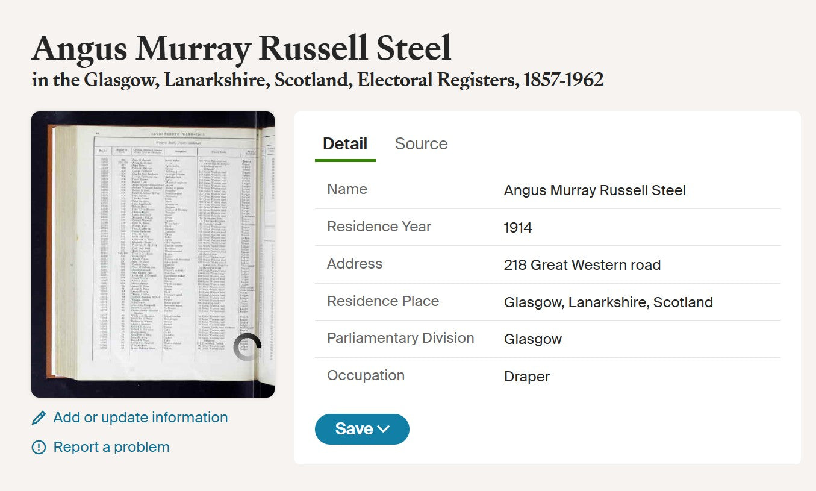816x491 pixels.
Task: Select the Name value Angus Murray Russell Steel
Action: click(x=595, y=190)
